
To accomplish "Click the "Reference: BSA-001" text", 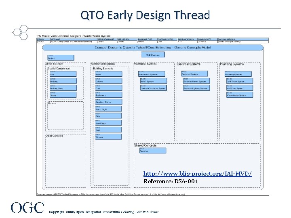I will pyautogui.click(x=171, y=181).
